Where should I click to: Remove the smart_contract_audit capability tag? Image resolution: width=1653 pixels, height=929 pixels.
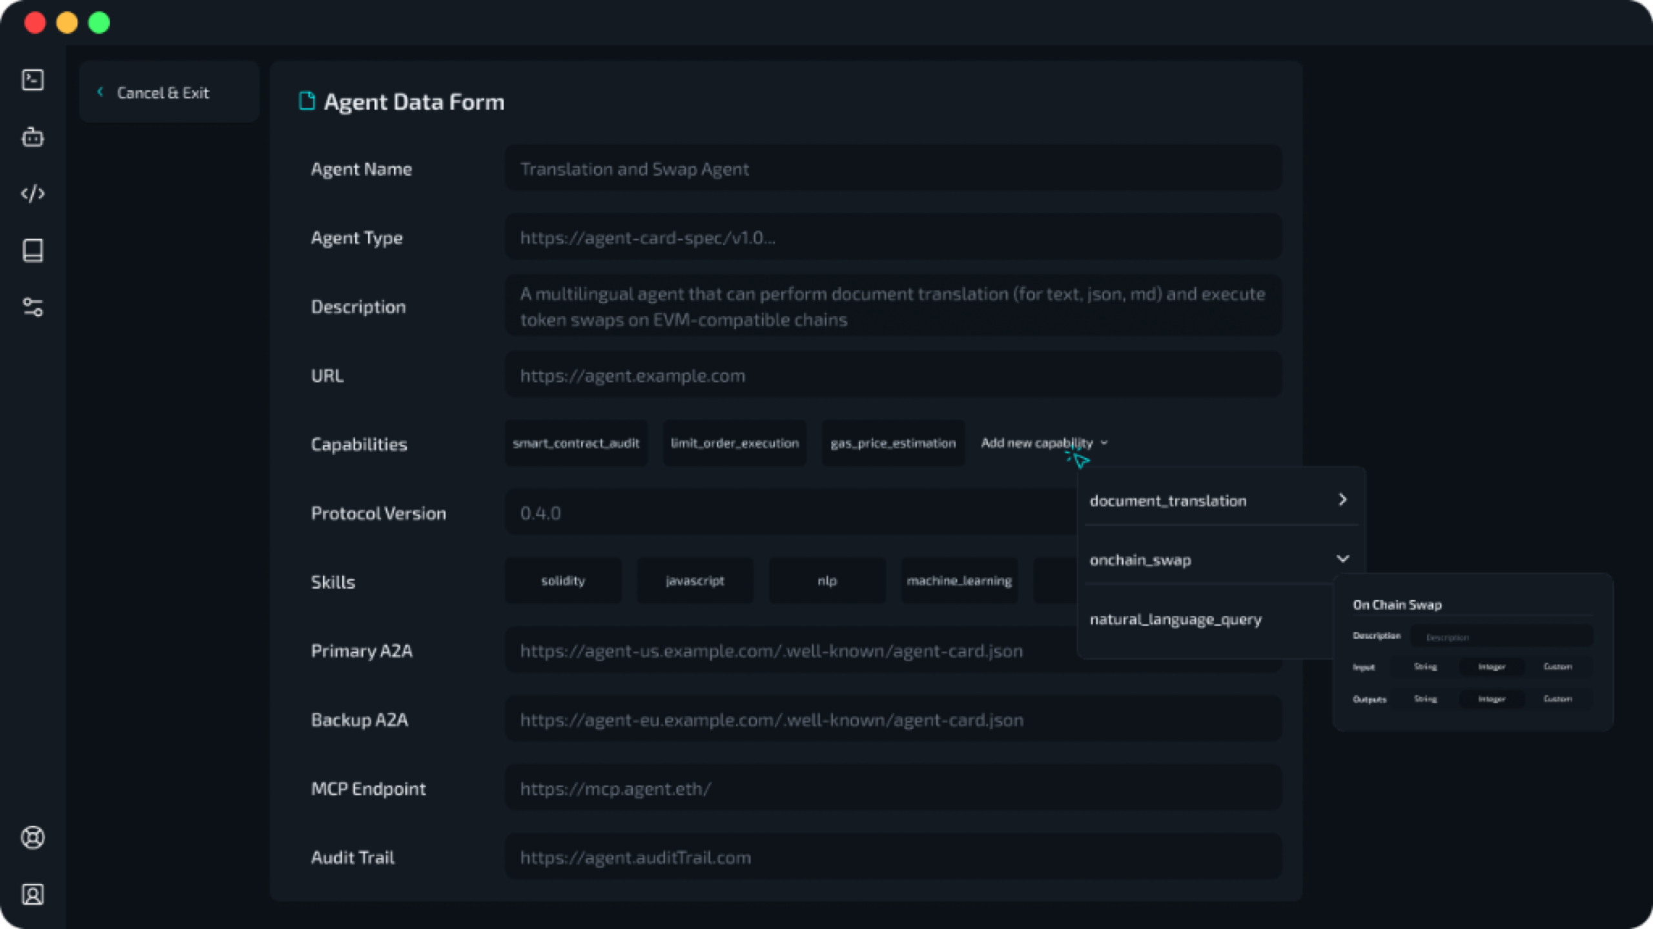coord(575,443)
